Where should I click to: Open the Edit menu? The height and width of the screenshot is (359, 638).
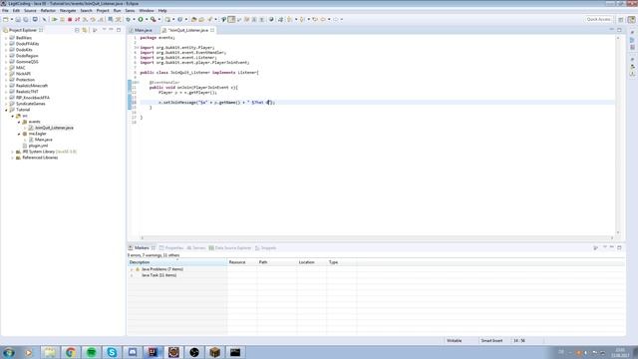tap(16, 11)
